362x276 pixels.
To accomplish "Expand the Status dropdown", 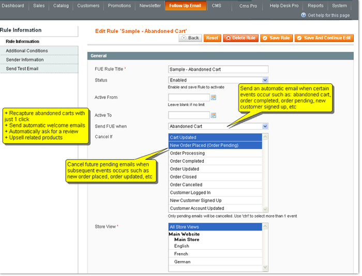I will click(x=265, y=80).
